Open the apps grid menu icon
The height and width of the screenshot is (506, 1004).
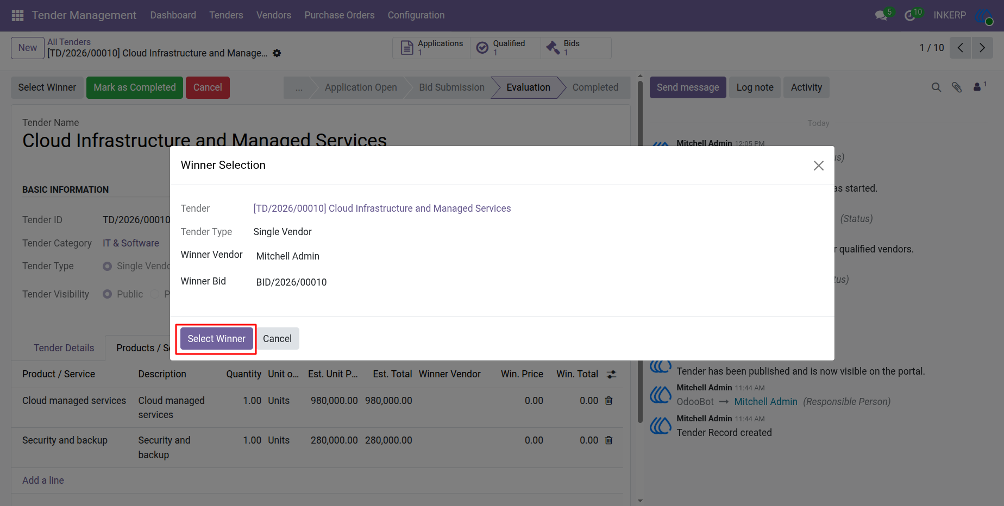(x=17, y=15)
